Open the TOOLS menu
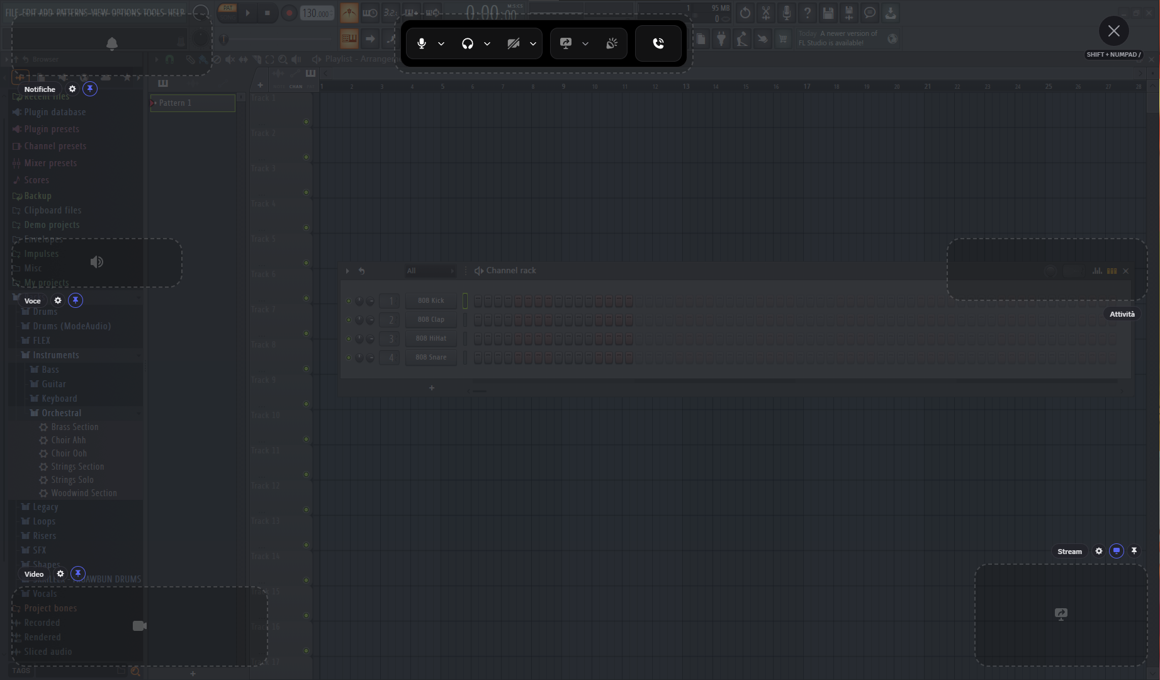 (x=154, y=12)
